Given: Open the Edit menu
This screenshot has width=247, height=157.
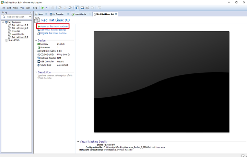Looking at the screenshot, I should 9,8.
